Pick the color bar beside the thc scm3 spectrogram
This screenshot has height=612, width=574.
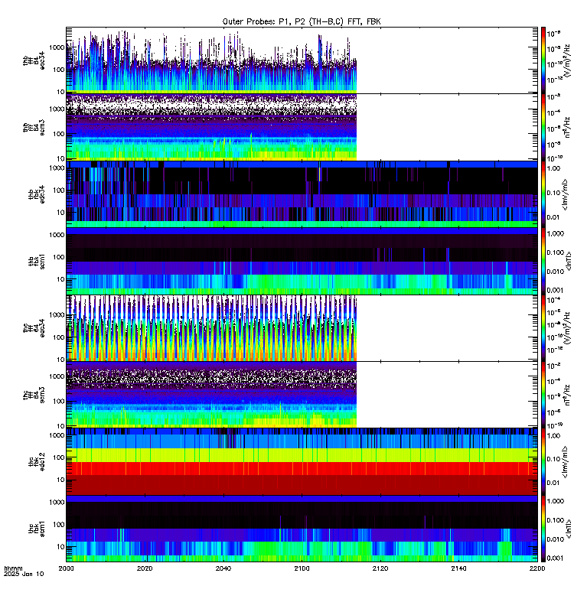[x=543, y=395]
